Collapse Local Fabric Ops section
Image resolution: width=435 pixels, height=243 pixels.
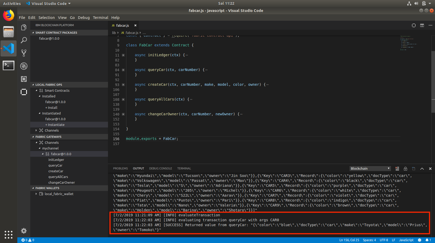pyautogui.click(x=69, y=85)
